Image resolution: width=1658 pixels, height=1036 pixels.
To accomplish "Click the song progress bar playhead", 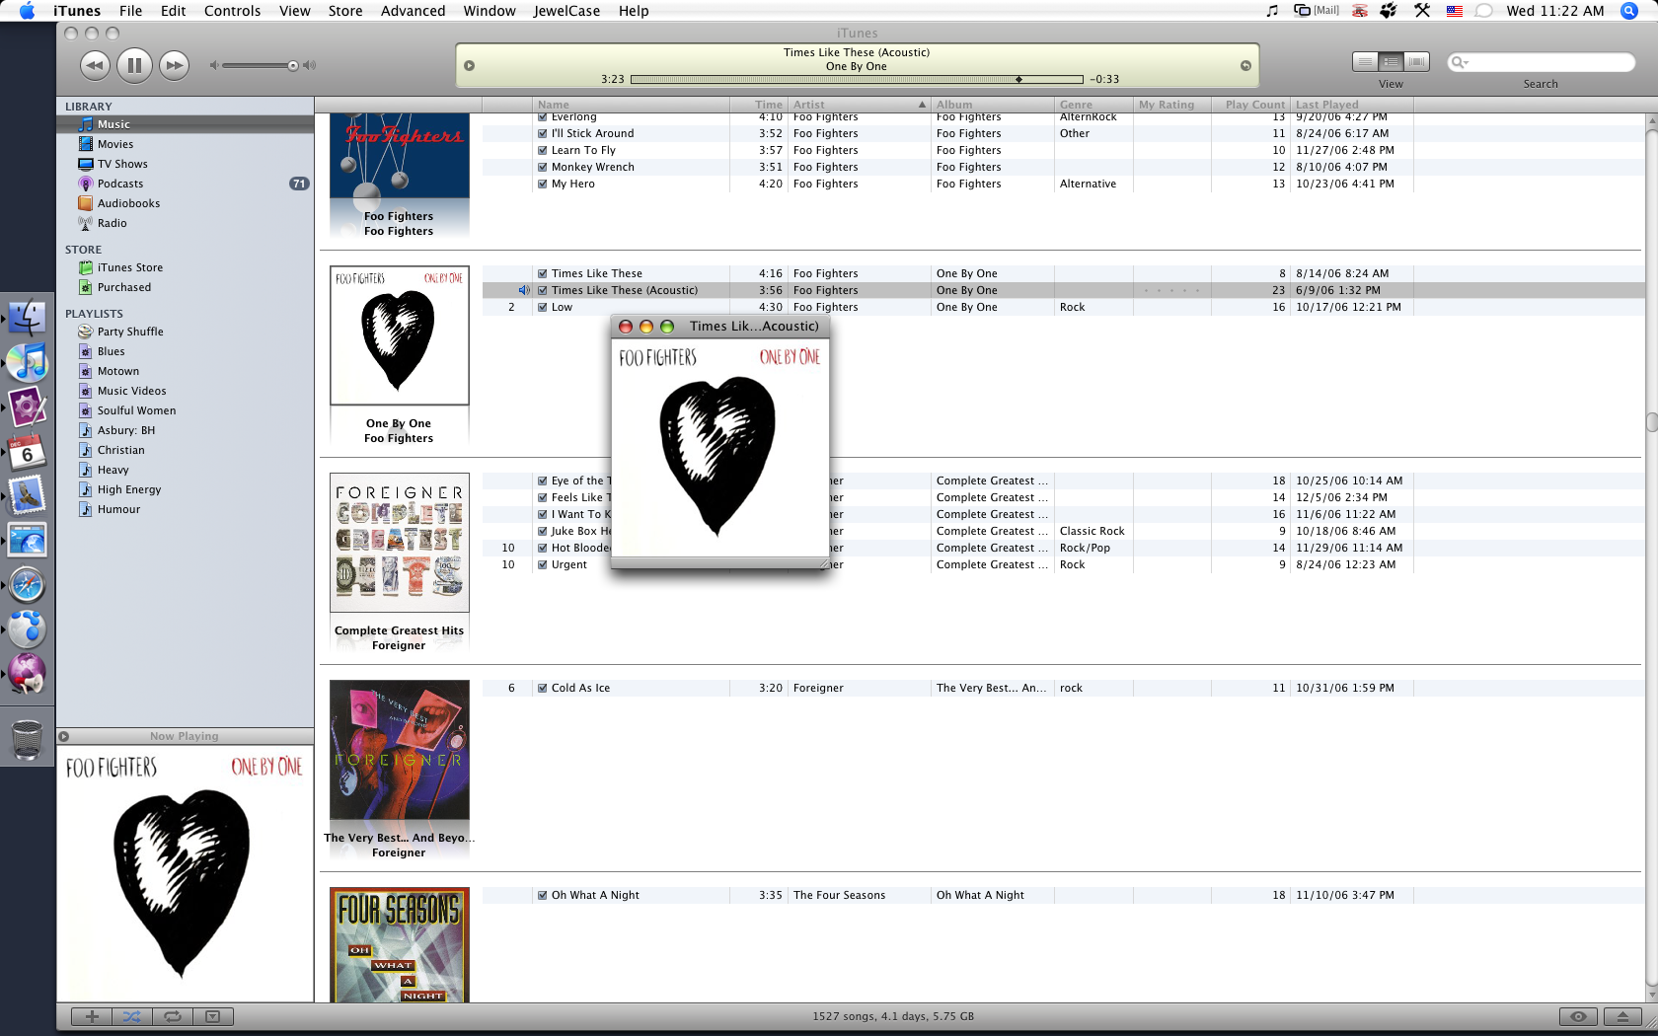I will [x=1018, y=79].
